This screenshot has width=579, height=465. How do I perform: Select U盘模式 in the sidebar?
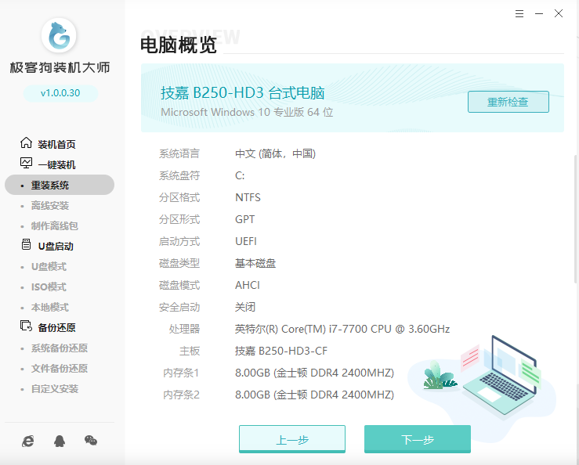(49, 266)
